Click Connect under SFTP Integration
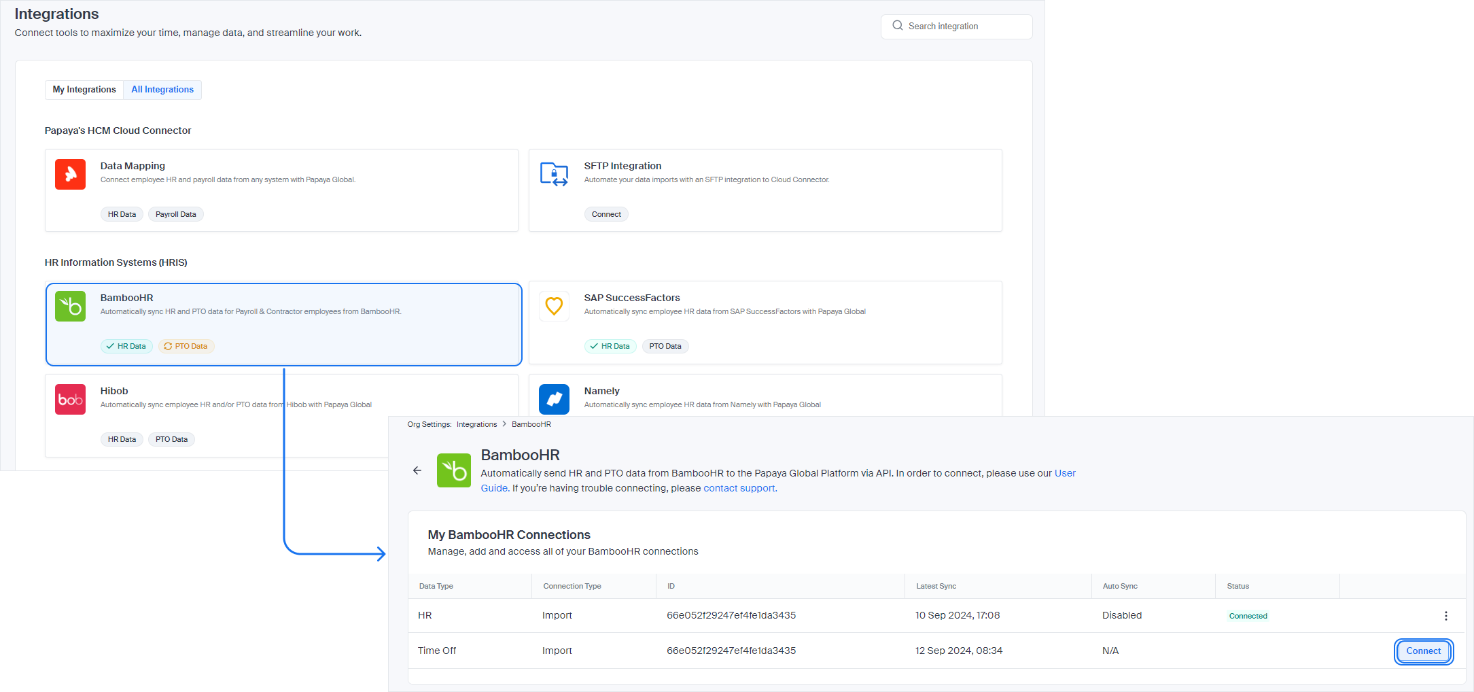Screen dimensions: 1474x692 606,214
